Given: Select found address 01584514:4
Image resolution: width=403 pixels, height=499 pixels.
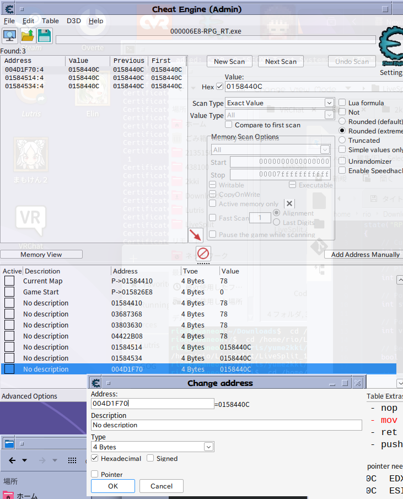Looking at the screenshot, I should pyautogui.click(x=94, y=78).
